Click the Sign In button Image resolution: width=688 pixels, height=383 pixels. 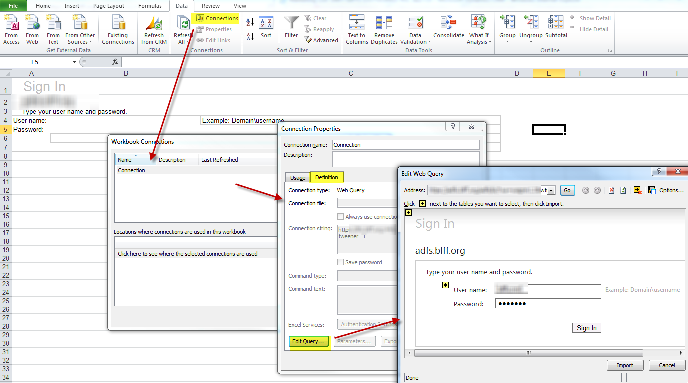click(587, 328)
